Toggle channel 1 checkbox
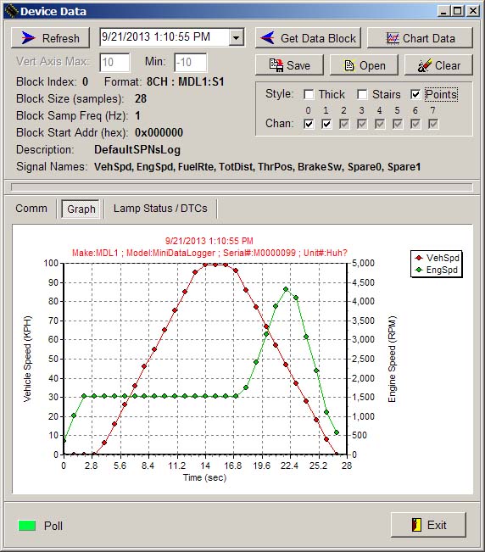 (x=326, y=124)
